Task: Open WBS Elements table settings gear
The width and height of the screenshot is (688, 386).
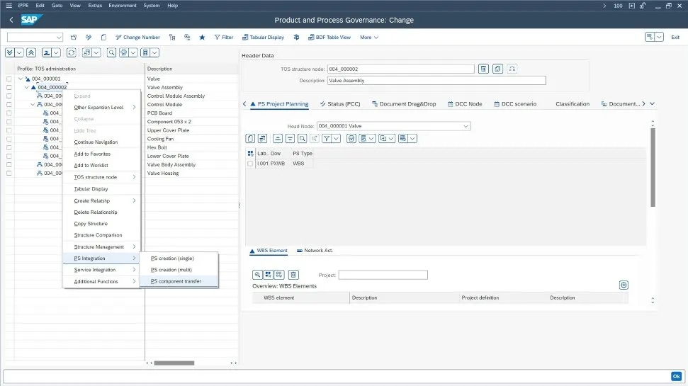Action: tap(624, 285)
